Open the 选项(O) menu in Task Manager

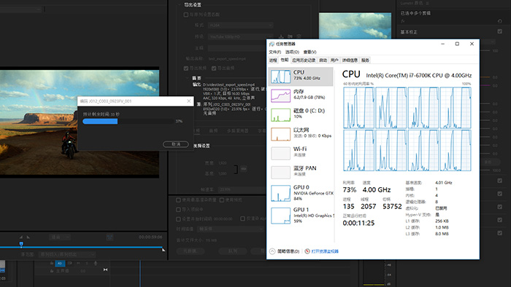(x=292, y=52)
